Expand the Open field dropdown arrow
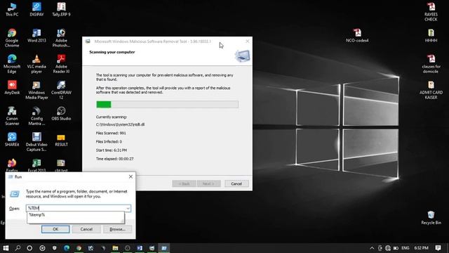Viewport: 449px width, 253px height. pos(128,208)
